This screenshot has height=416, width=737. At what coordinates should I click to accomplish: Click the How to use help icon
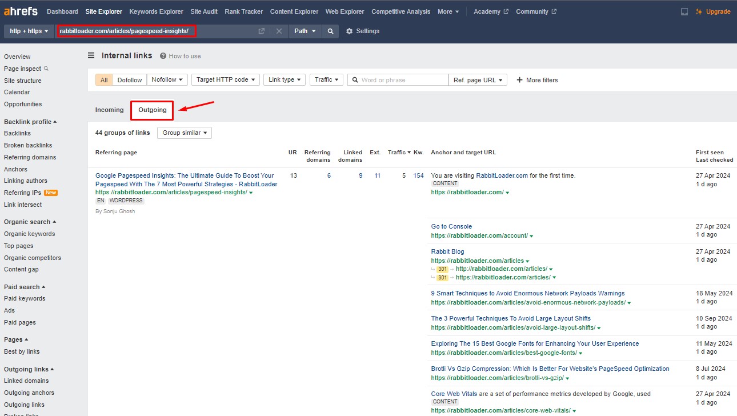163,56
